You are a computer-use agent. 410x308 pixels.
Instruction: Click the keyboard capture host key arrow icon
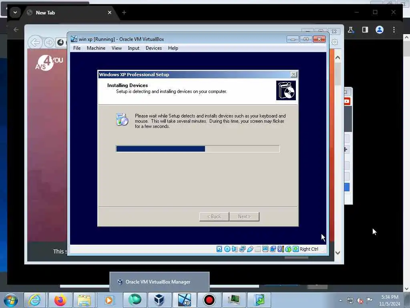(x=295, y=249)
